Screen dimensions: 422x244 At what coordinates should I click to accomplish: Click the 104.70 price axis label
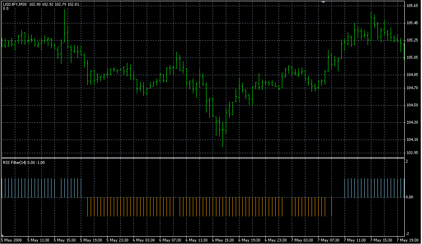coord(412,87)
